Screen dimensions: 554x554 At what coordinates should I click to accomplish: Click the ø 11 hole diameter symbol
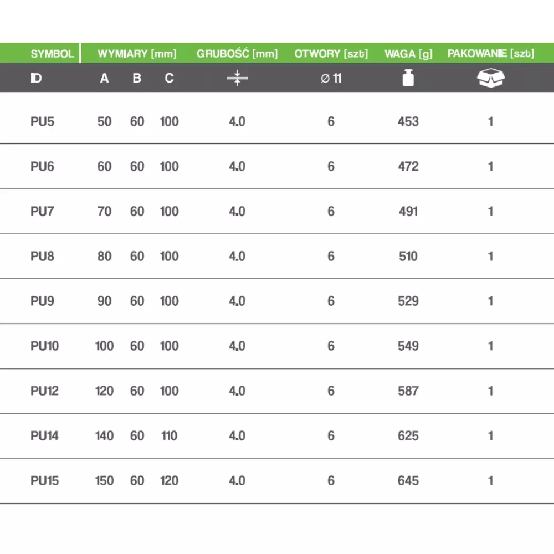tap(331, 78)
